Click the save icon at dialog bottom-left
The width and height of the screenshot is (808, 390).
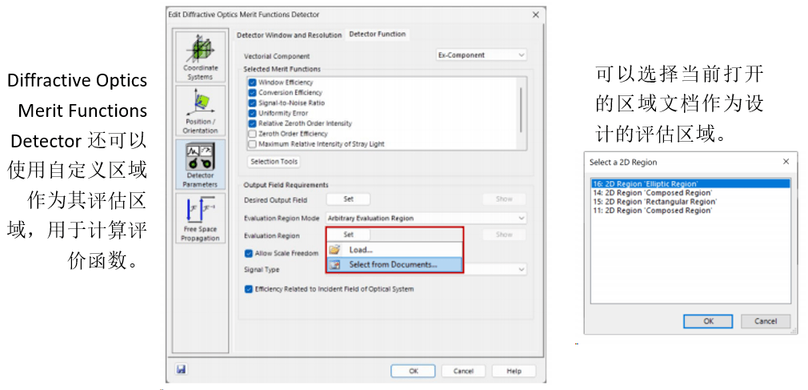[182, 369]
